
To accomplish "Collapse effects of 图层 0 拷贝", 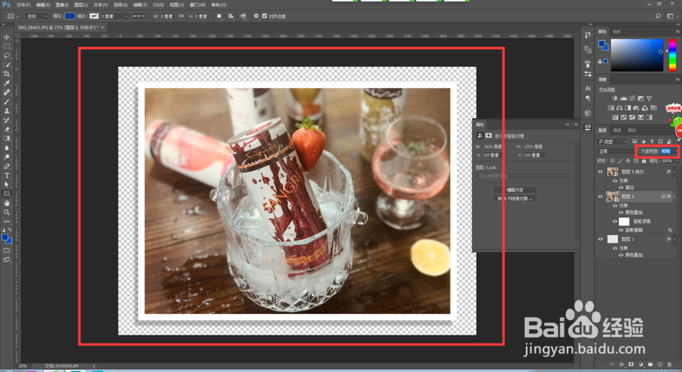I will pos(674,172).
